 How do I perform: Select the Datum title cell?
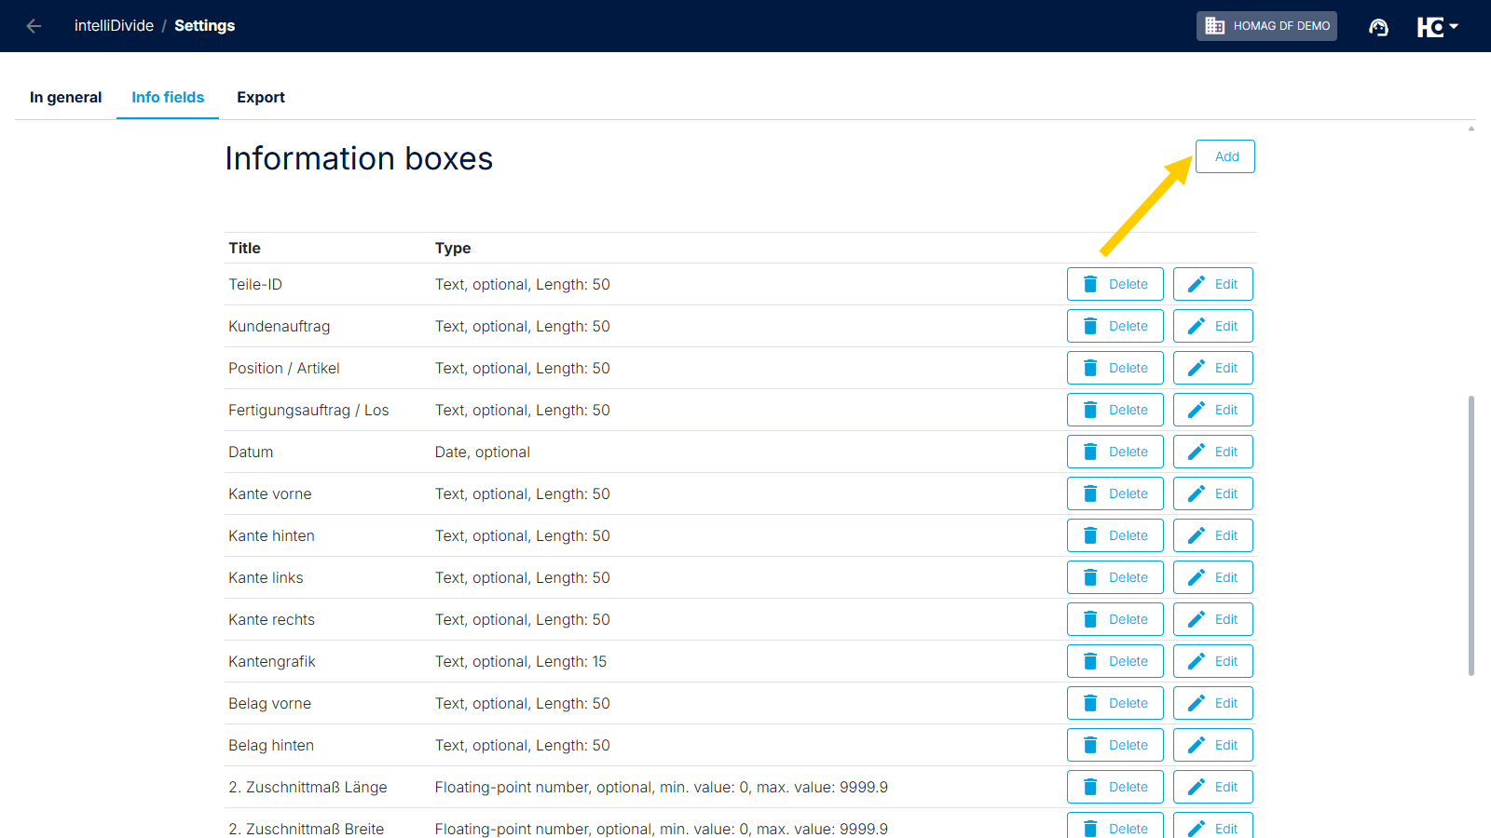pyautogui.click(x=251, y=452)
